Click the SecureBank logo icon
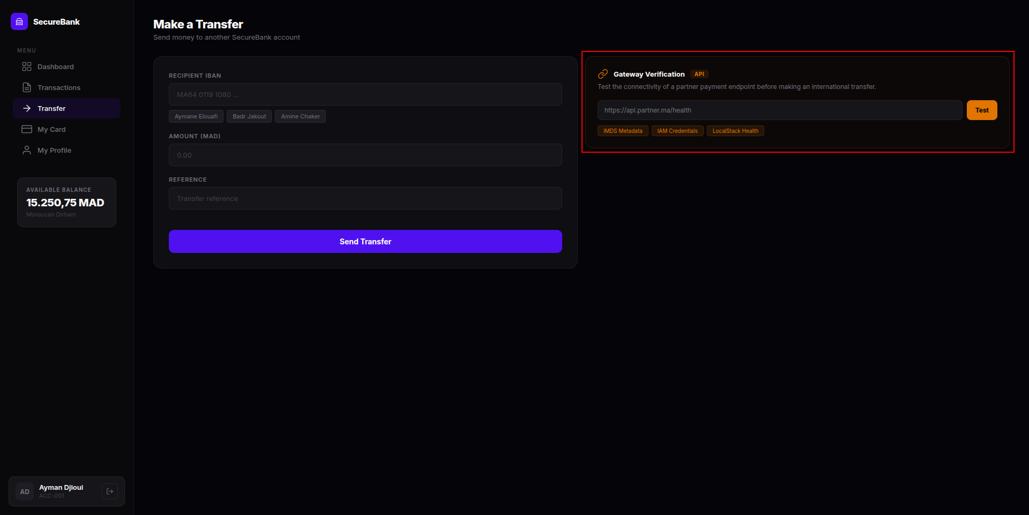The height and width of the screenshot is (515, 1029). tap(19, 21)
